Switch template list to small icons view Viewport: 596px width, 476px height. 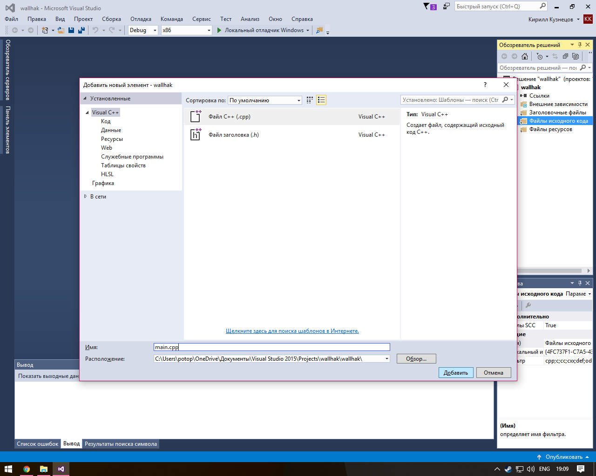310,100
